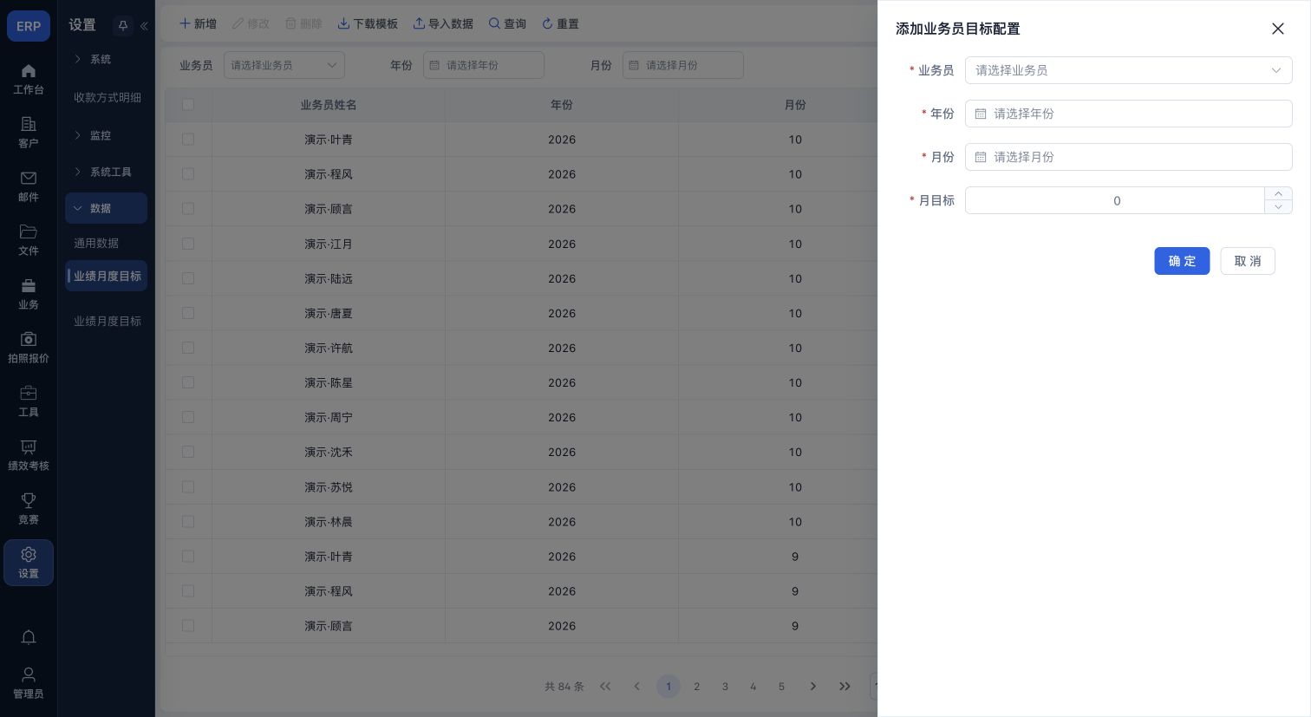Pin the 设置 menu panel
Screen dimensions: 1311x717
click(x=123, y=26)
